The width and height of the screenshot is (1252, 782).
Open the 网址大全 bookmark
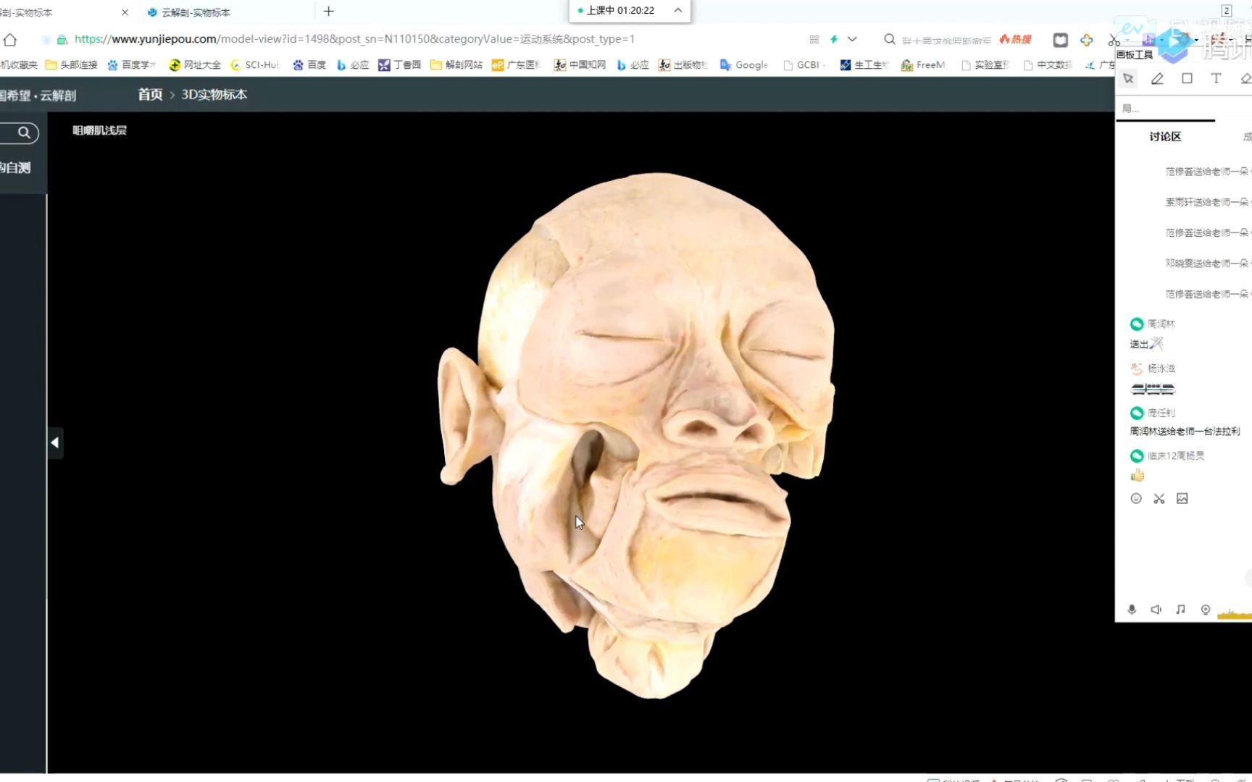195,64
